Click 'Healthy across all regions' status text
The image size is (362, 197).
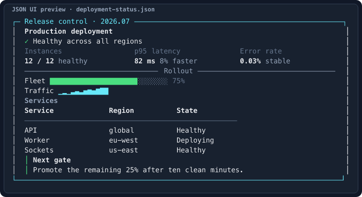88,42
